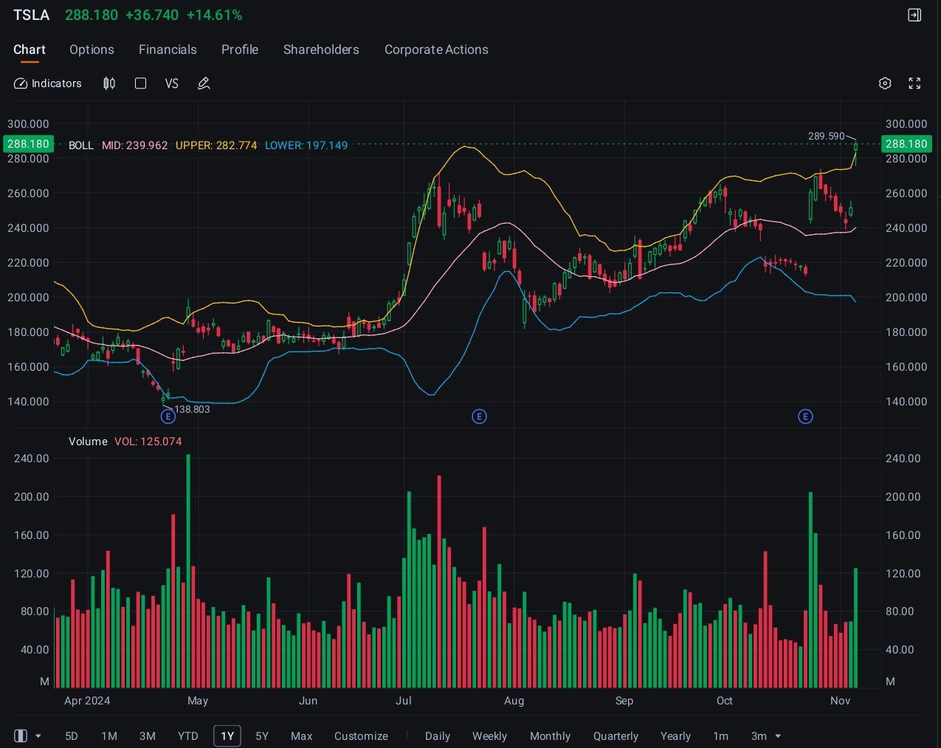Set interval to Monthly
941x748 pixels.
(550, 736)
